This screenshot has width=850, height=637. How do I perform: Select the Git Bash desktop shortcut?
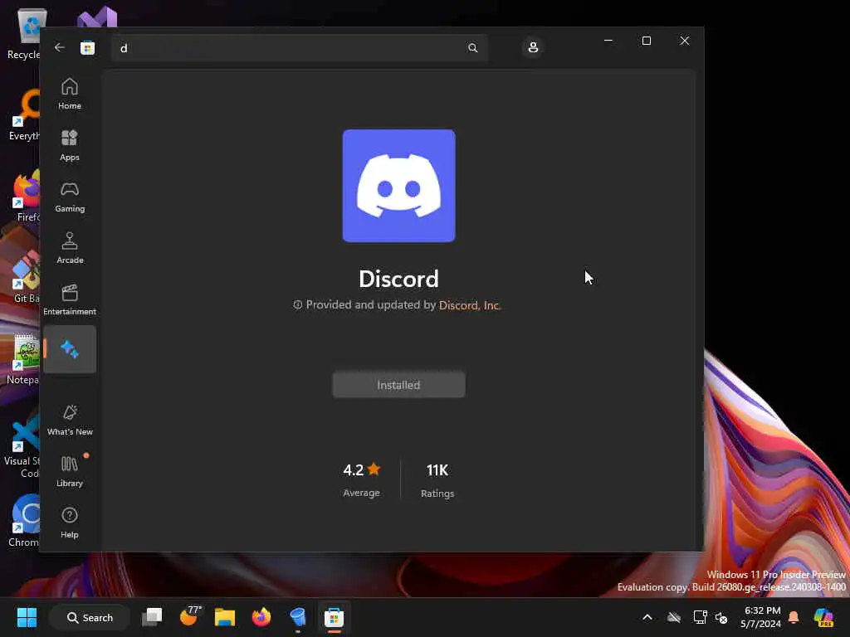(x=26, y=277)
